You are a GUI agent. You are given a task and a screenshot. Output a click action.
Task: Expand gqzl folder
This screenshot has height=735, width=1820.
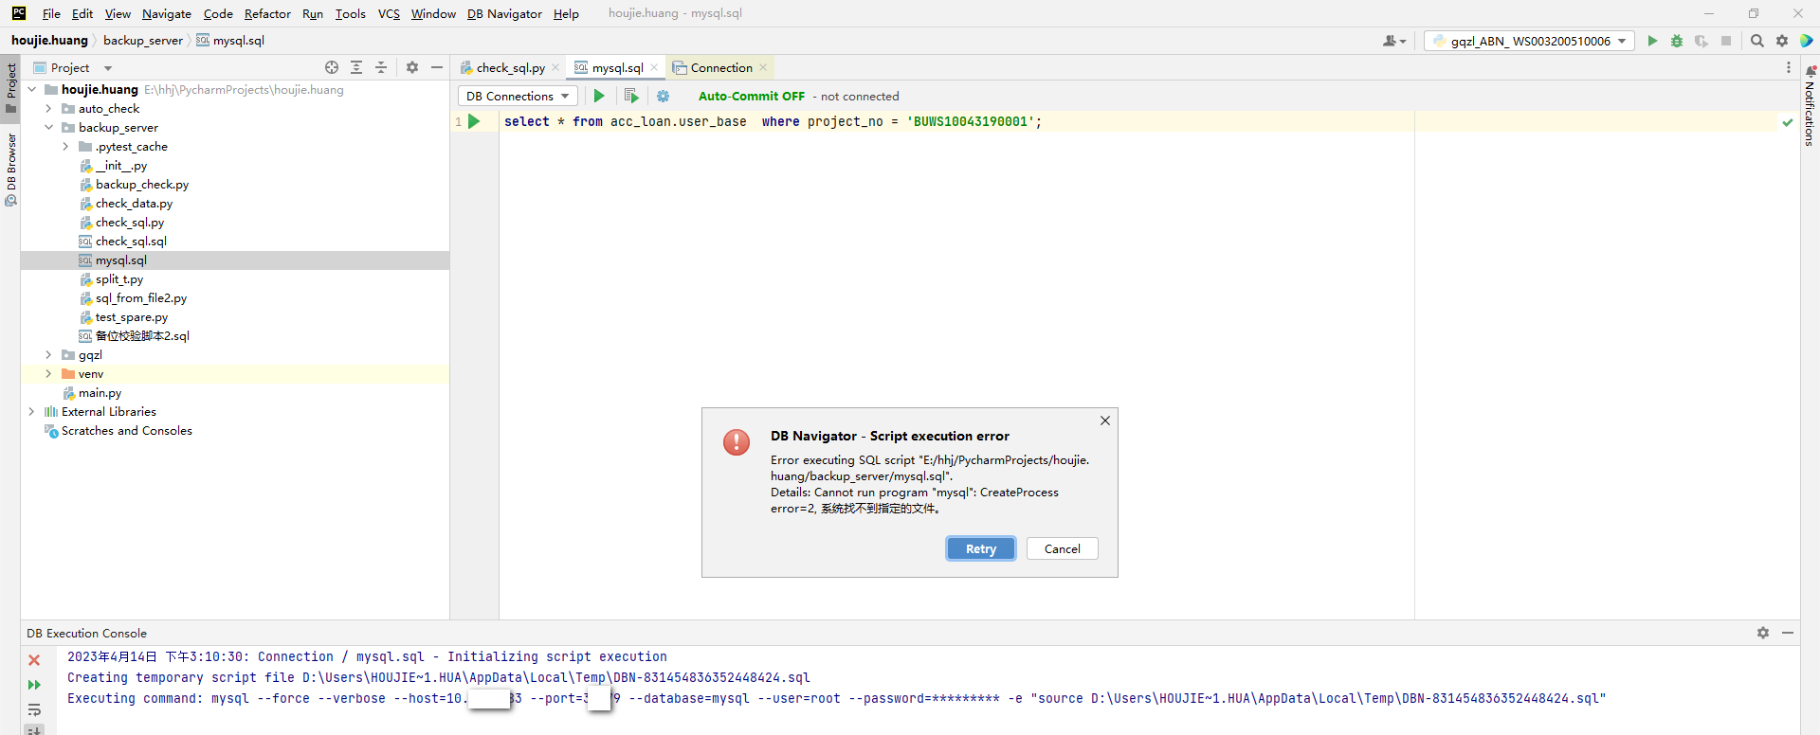coord(48,354)
